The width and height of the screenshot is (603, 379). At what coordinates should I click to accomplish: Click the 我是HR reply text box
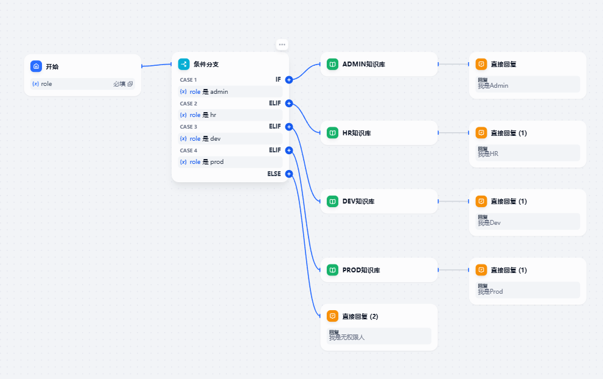528,152
